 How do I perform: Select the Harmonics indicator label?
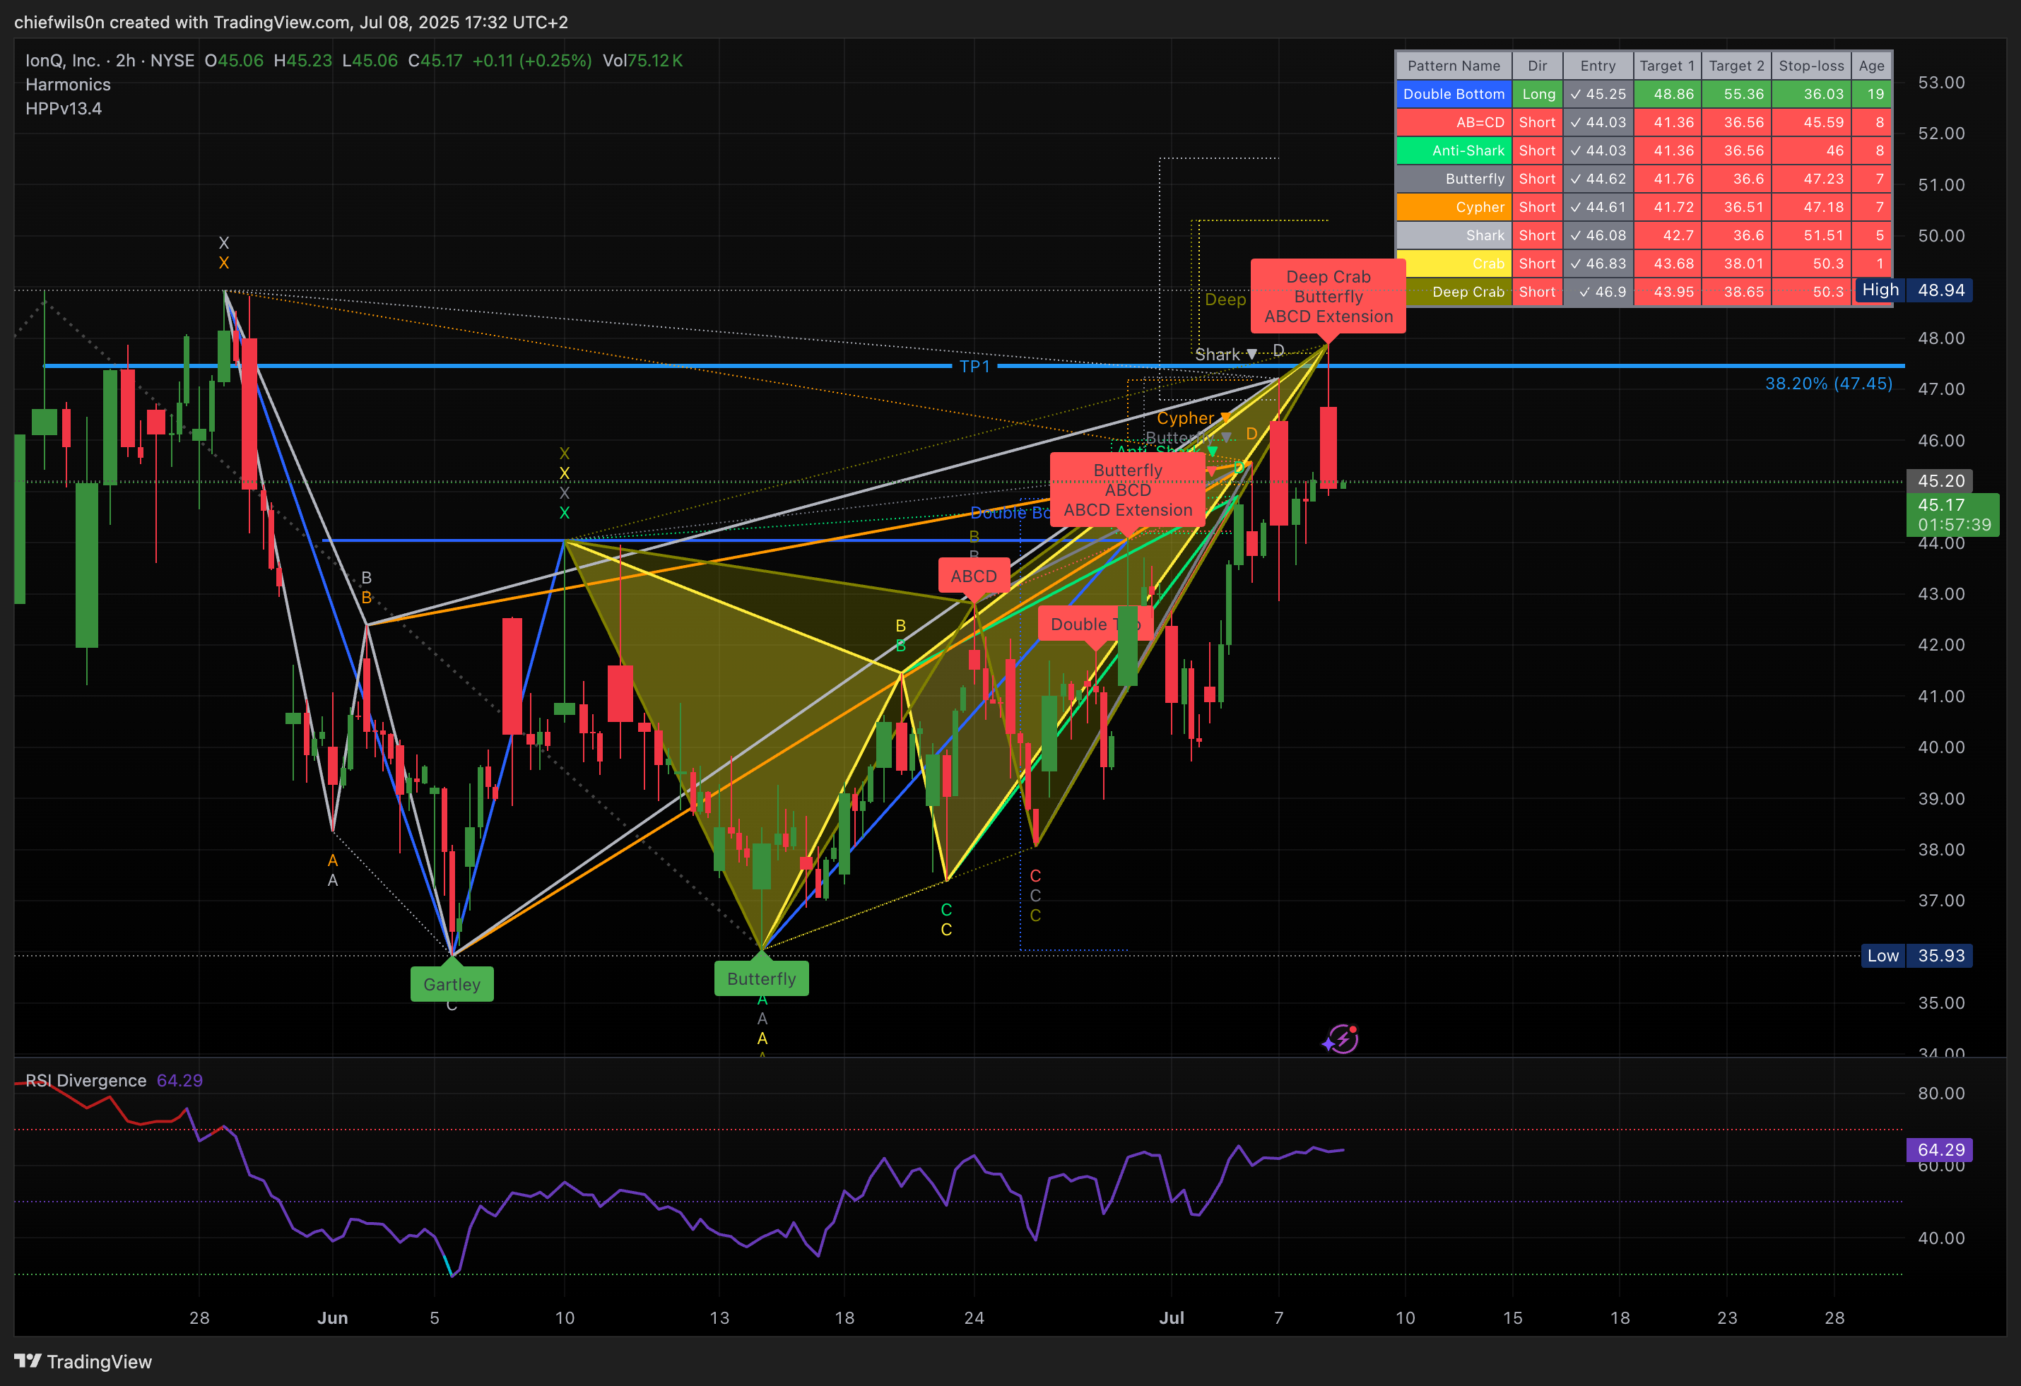pyautogui.click(x=68, y=84)
